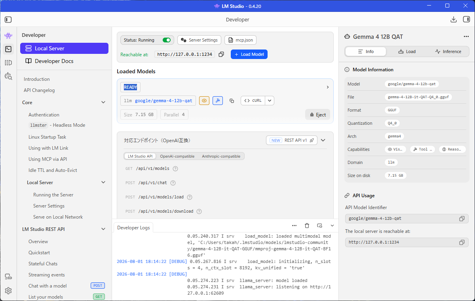The image size is (475, 301).
Task: Open Developer Logs in separate window
Action: [x=319, y=225]
